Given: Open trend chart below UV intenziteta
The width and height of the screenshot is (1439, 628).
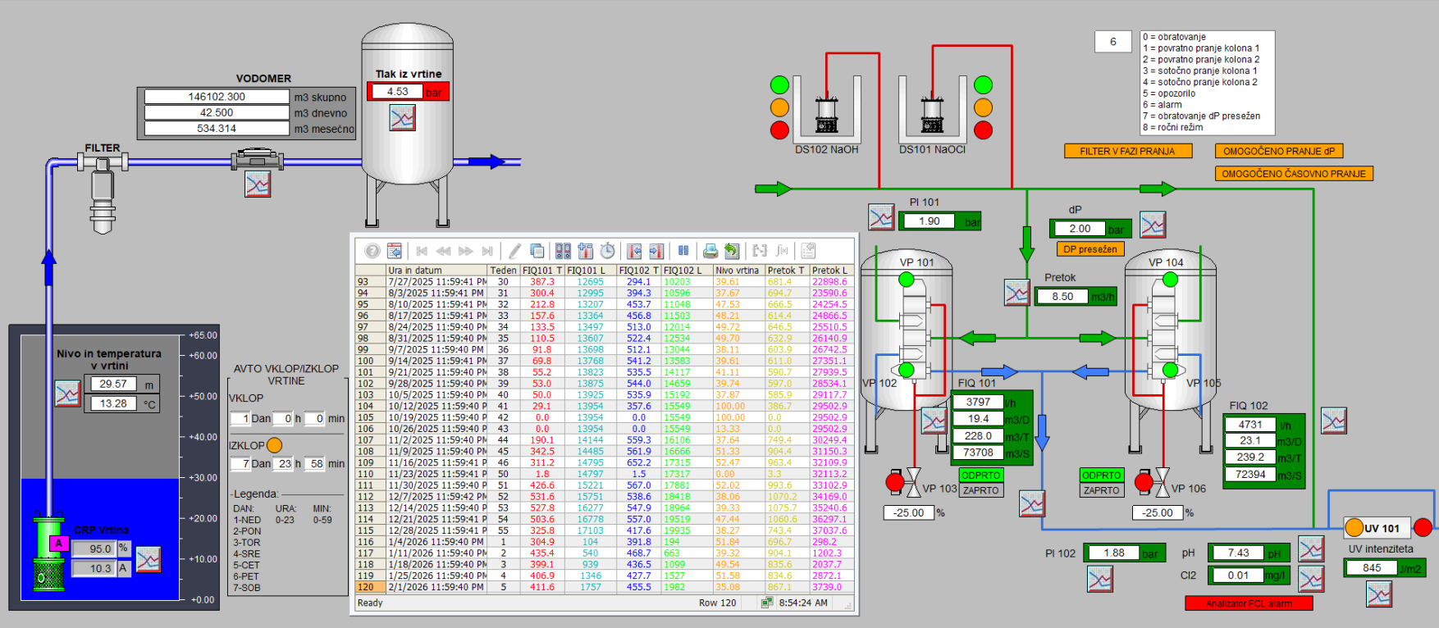Looking at the screenshot, I should [1379, 594].
